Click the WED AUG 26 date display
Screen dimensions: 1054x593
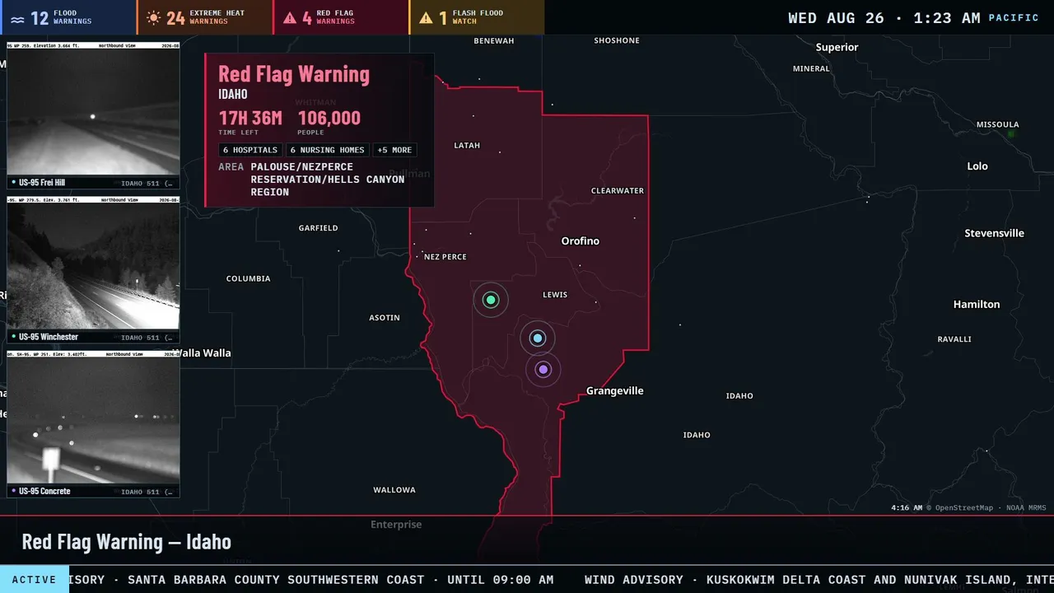coord(836,18)
